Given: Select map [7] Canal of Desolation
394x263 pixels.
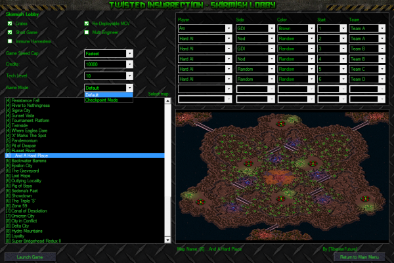Looking at the screenshot, I should click(x=85, y=211).
